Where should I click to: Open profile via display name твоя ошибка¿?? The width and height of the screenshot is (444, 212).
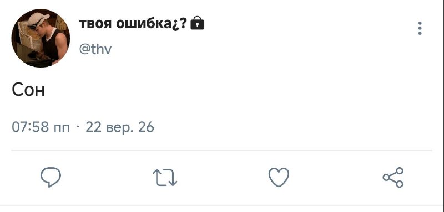tap(133, 24)
